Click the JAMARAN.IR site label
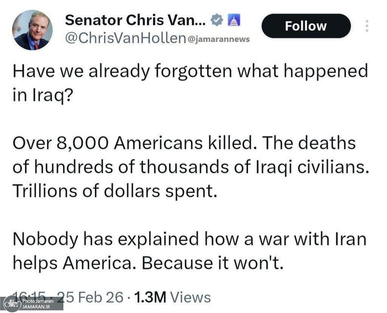Viewport: 387px width, 313px height. click(x=36, y=307)
